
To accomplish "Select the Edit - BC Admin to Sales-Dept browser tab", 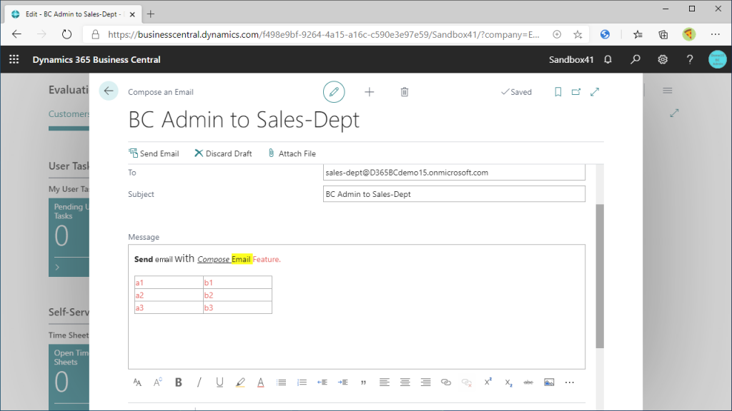I will tap(72, 14).
